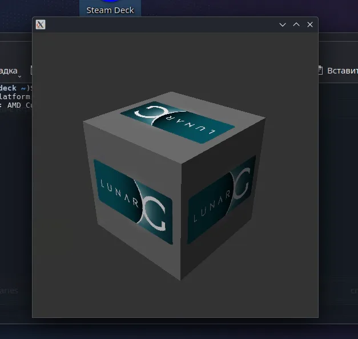
Task: Click the LunarG logo on cube's top face
Action: pyautogui.click(x=178, y=122)
